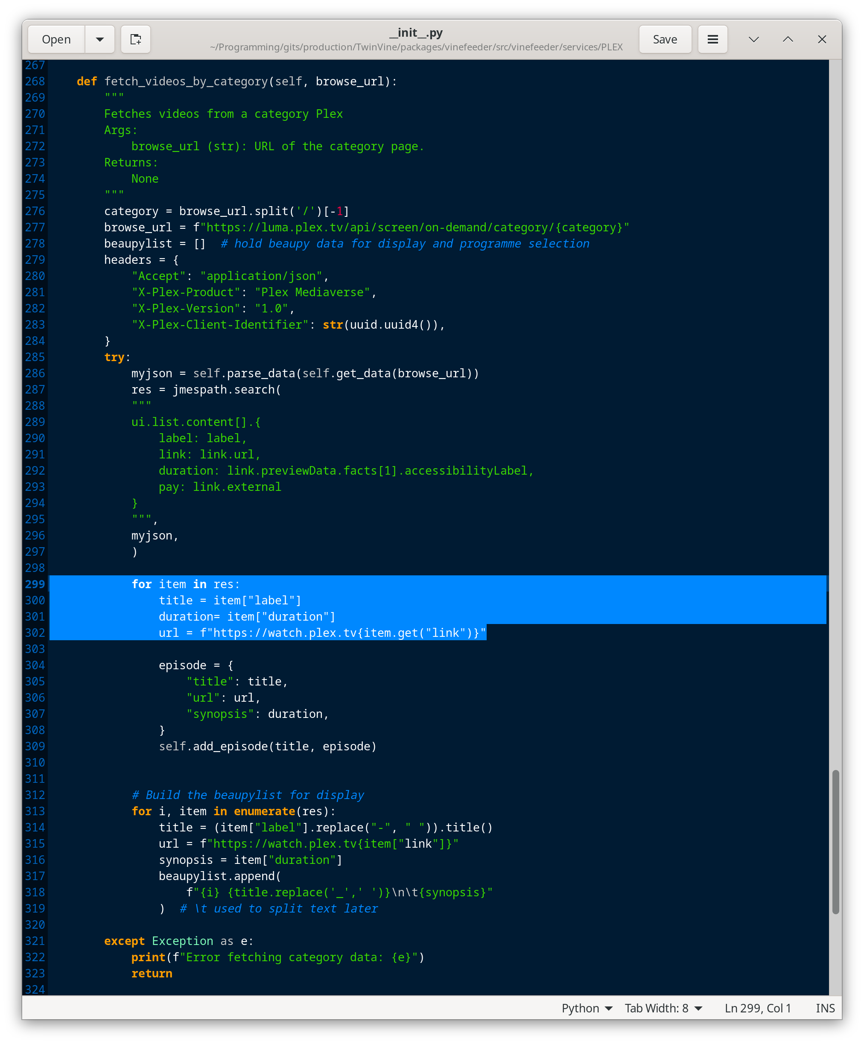Click the new document icon

point(136,39)
